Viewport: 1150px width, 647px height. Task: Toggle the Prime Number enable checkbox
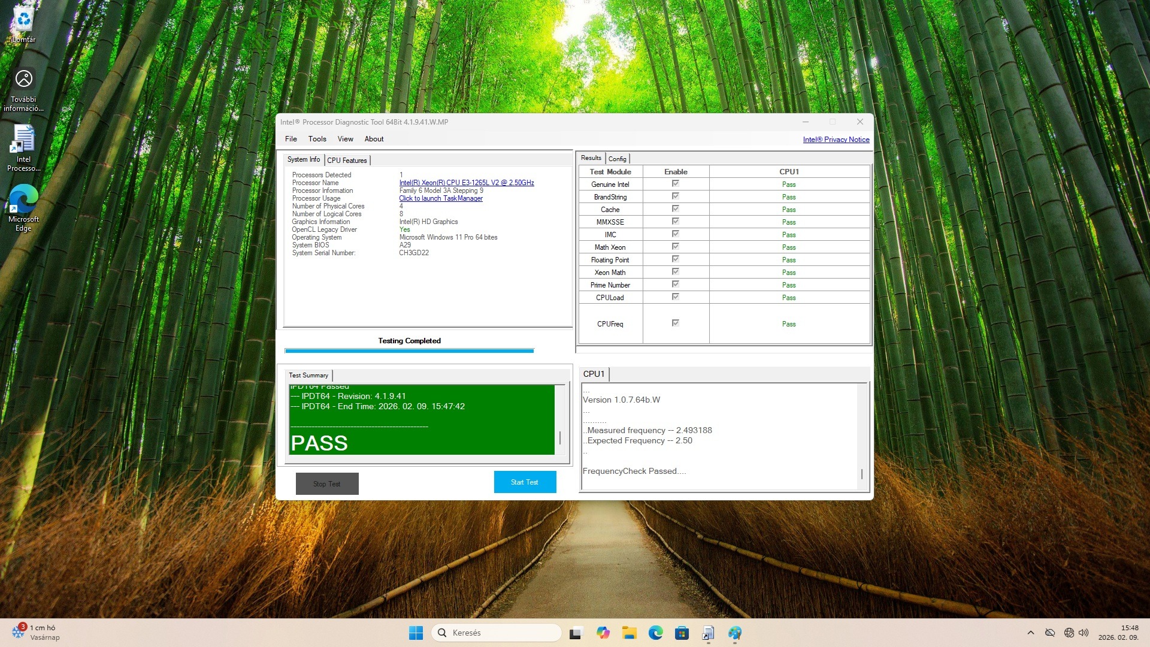tap(675, 285)
